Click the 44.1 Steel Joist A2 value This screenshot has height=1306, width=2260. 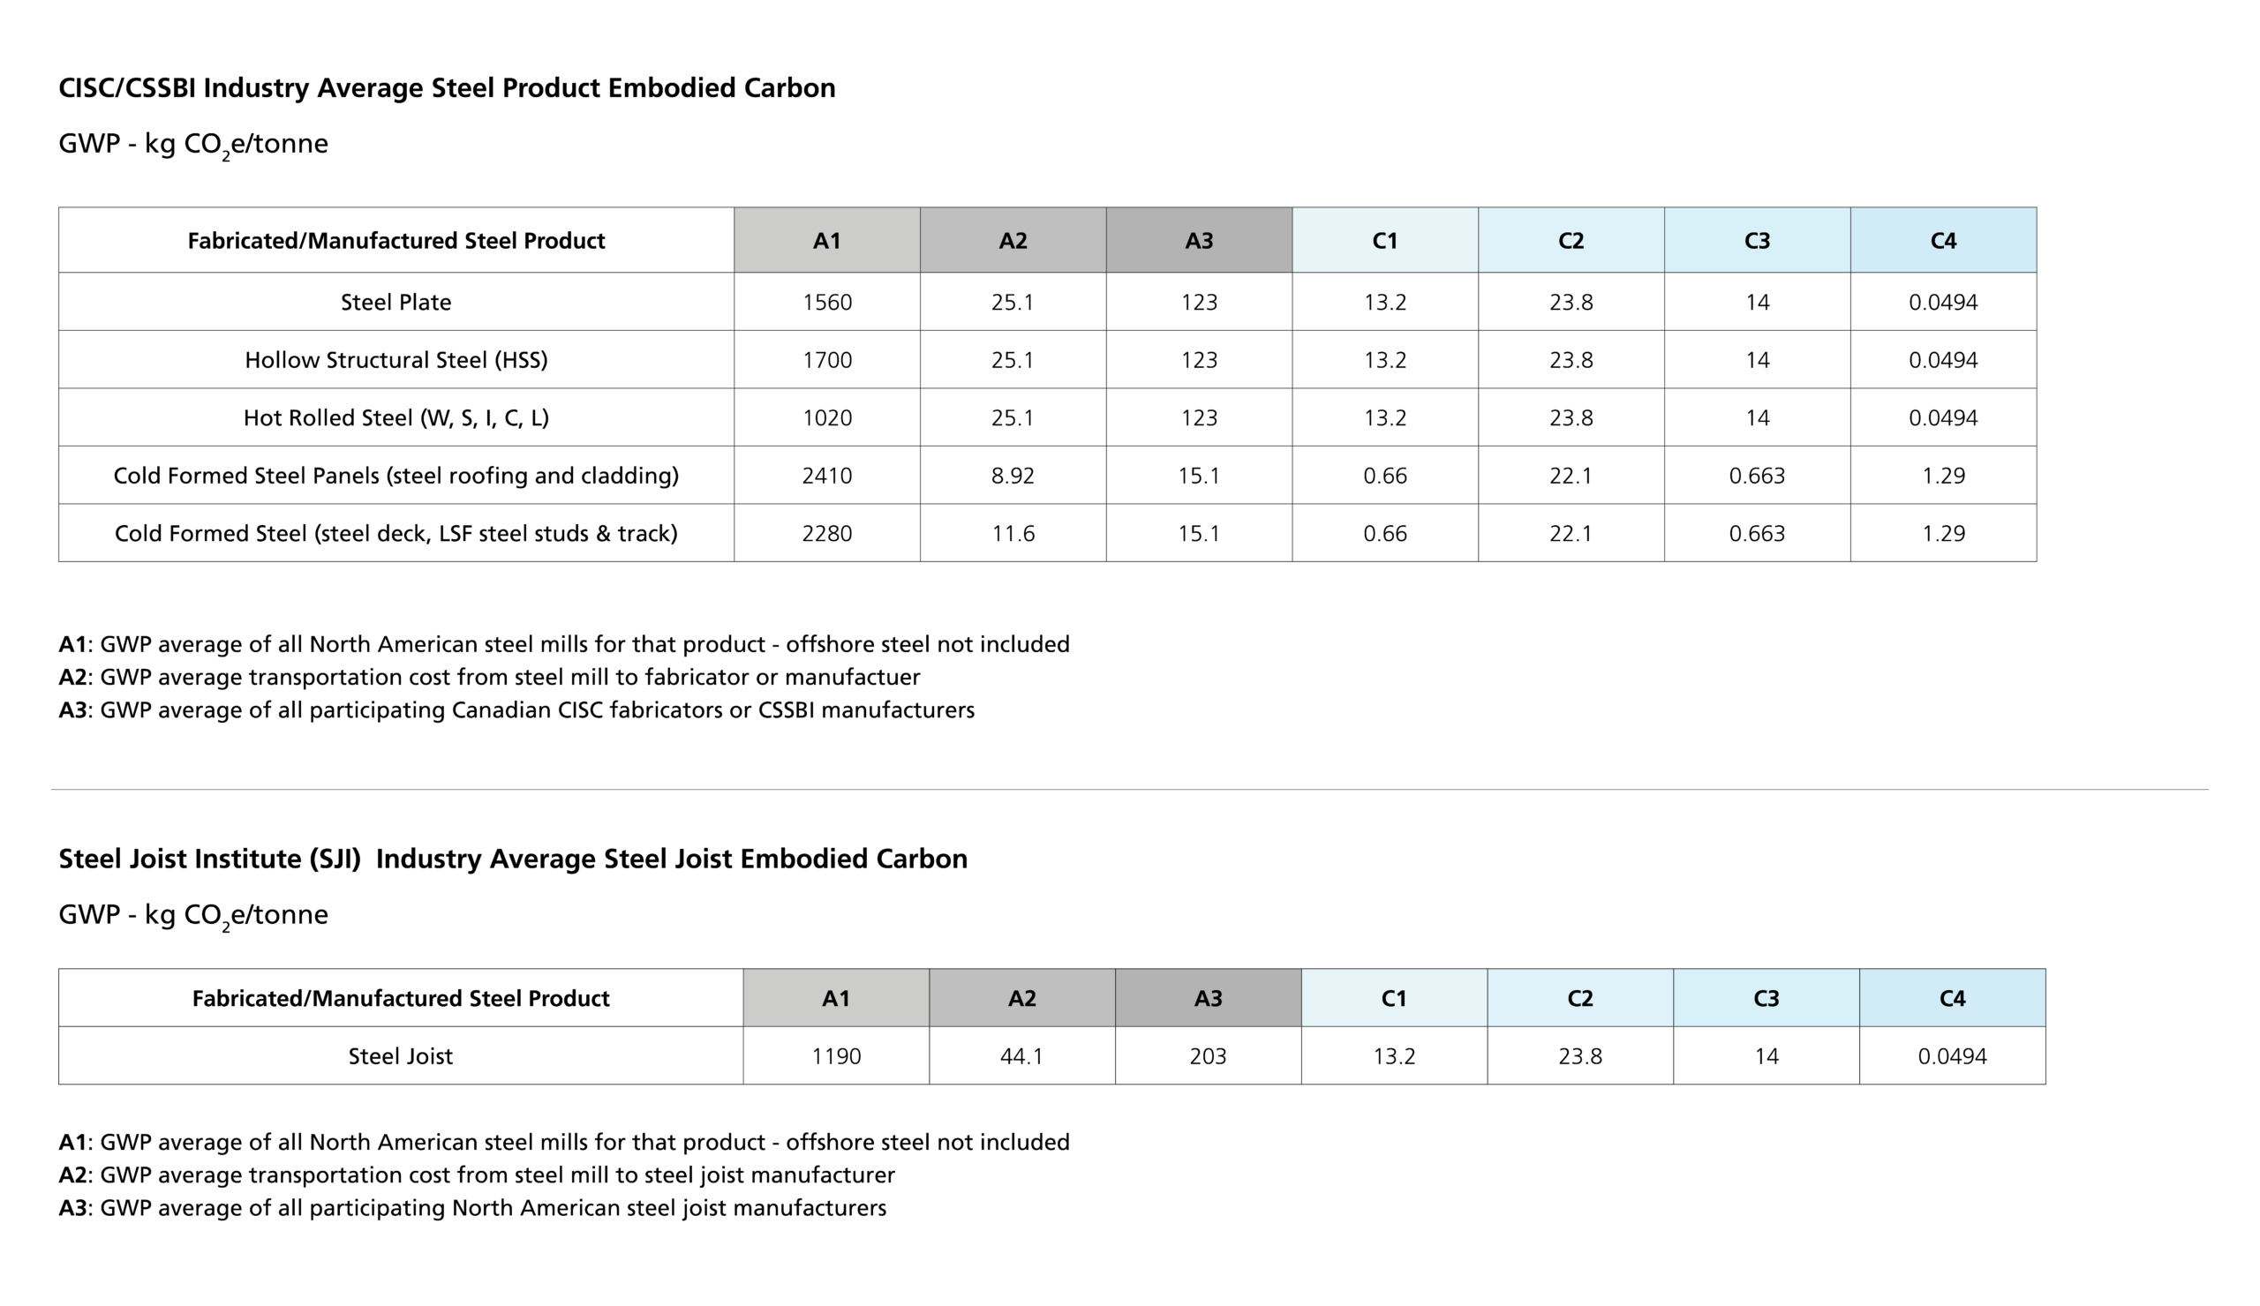pyautogui.click(x=1021, y=1056)
